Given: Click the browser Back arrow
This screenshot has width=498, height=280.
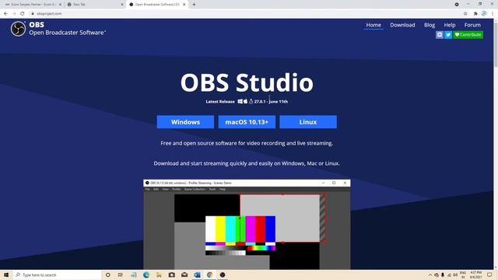Looking at the screenshot, I should pyautogui.click(x=5, y=14).
